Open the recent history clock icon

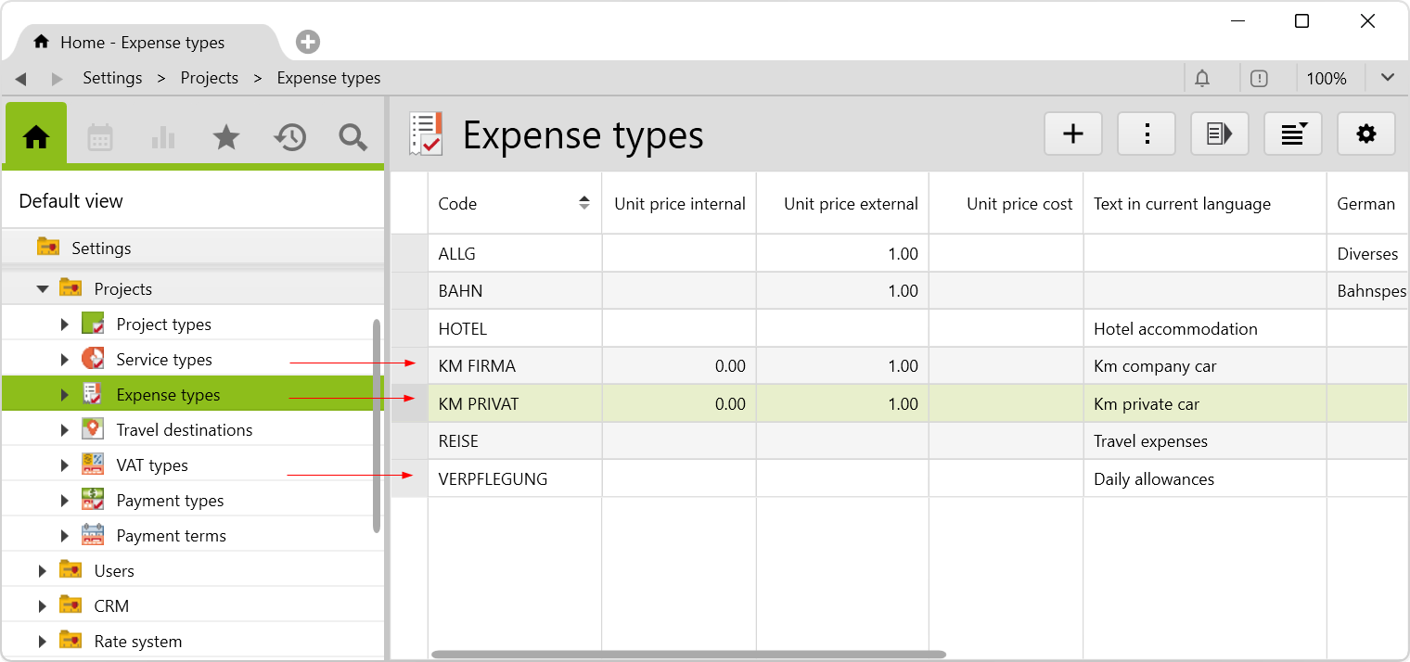click(x=289, y=137)
